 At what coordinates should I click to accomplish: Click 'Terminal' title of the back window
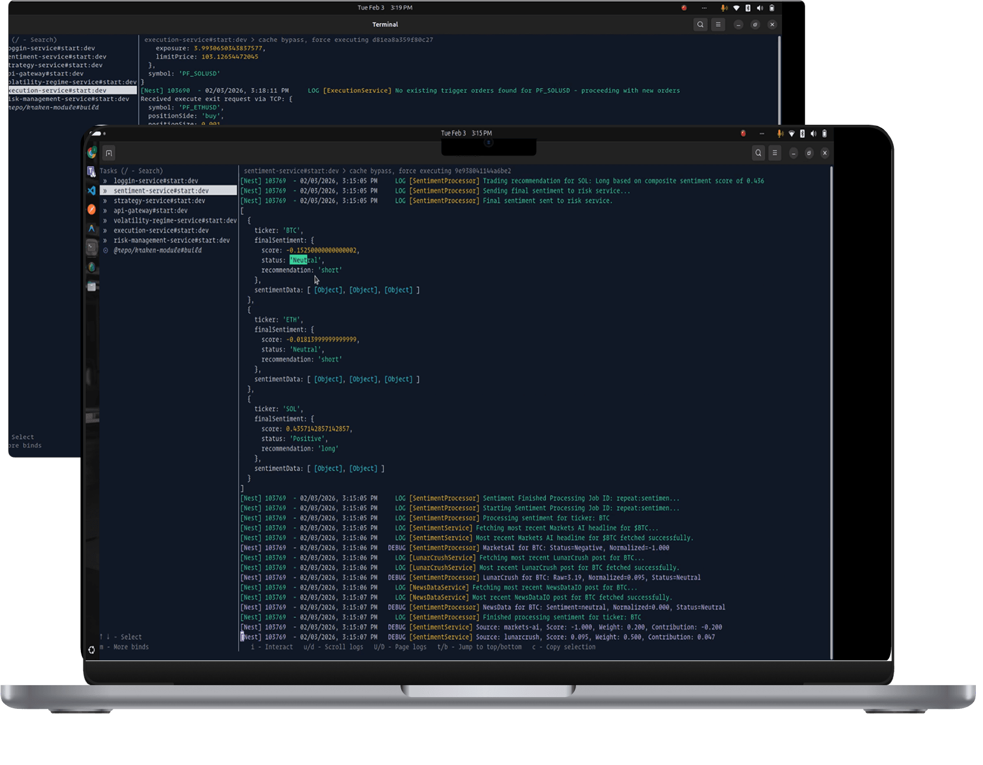pyautogui.click(x=385, y=25)
